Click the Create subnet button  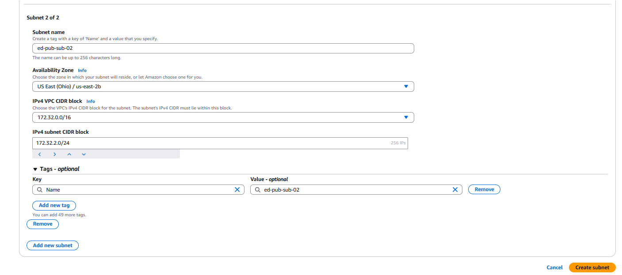(592, 267)
